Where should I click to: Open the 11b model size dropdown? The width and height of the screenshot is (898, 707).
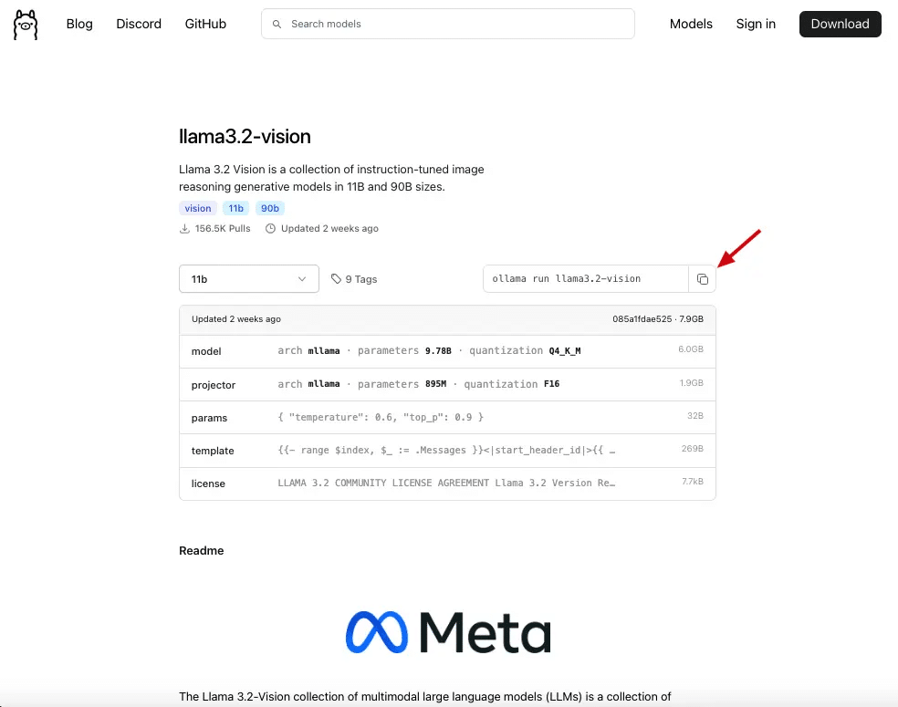(x=248, y=279)
